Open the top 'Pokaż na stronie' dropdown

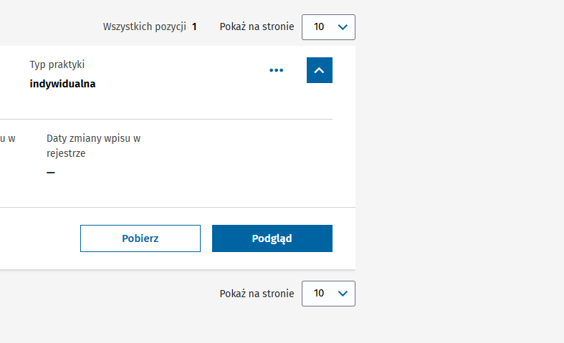coord(328,27)
